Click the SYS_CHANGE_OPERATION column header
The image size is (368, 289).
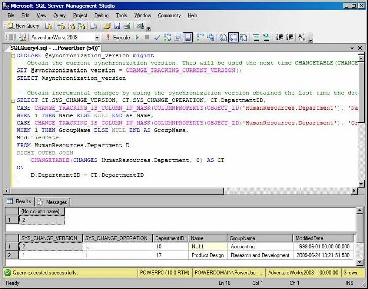click(x=118, y=238)
